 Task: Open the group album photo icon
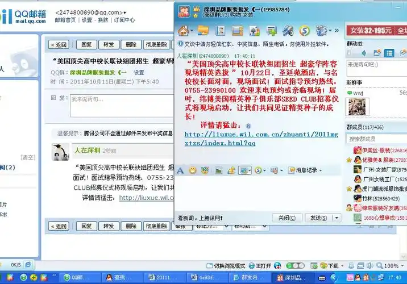pos(220,31)
